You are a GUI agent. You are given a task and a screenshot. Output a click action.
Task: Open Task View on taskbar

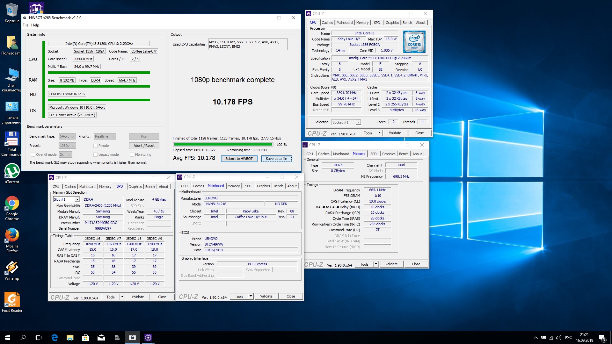tap(38, 338)
